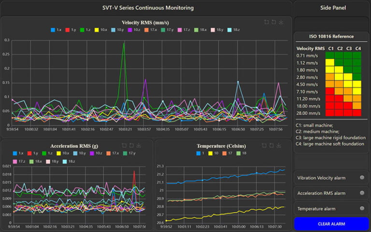Click red C1 cell at 28.00 mm/s
The height and width of the screenshot is (232, 371).
(330, 113)
